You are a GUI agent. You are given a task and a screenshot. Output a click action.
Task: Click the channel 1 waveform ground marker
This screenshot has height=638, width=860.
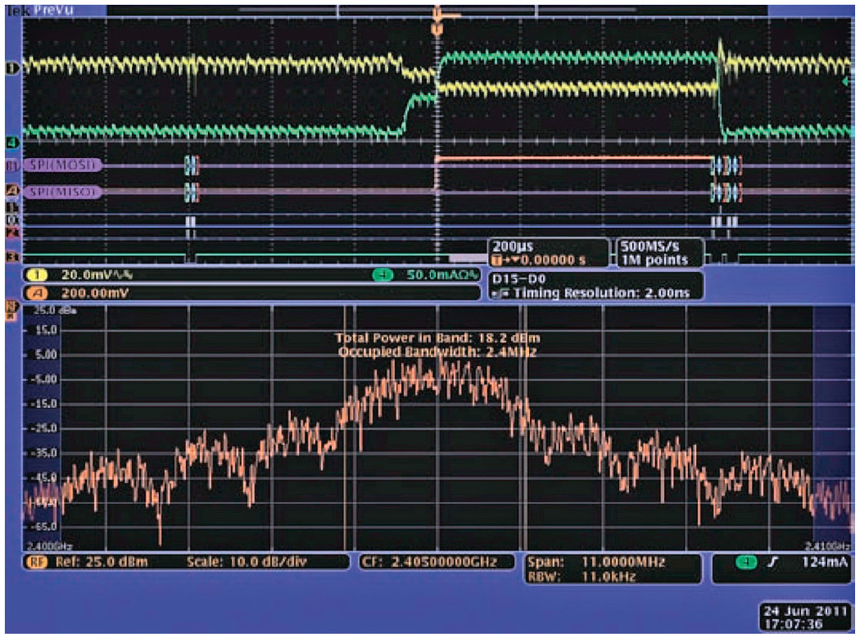coord(11,70)
